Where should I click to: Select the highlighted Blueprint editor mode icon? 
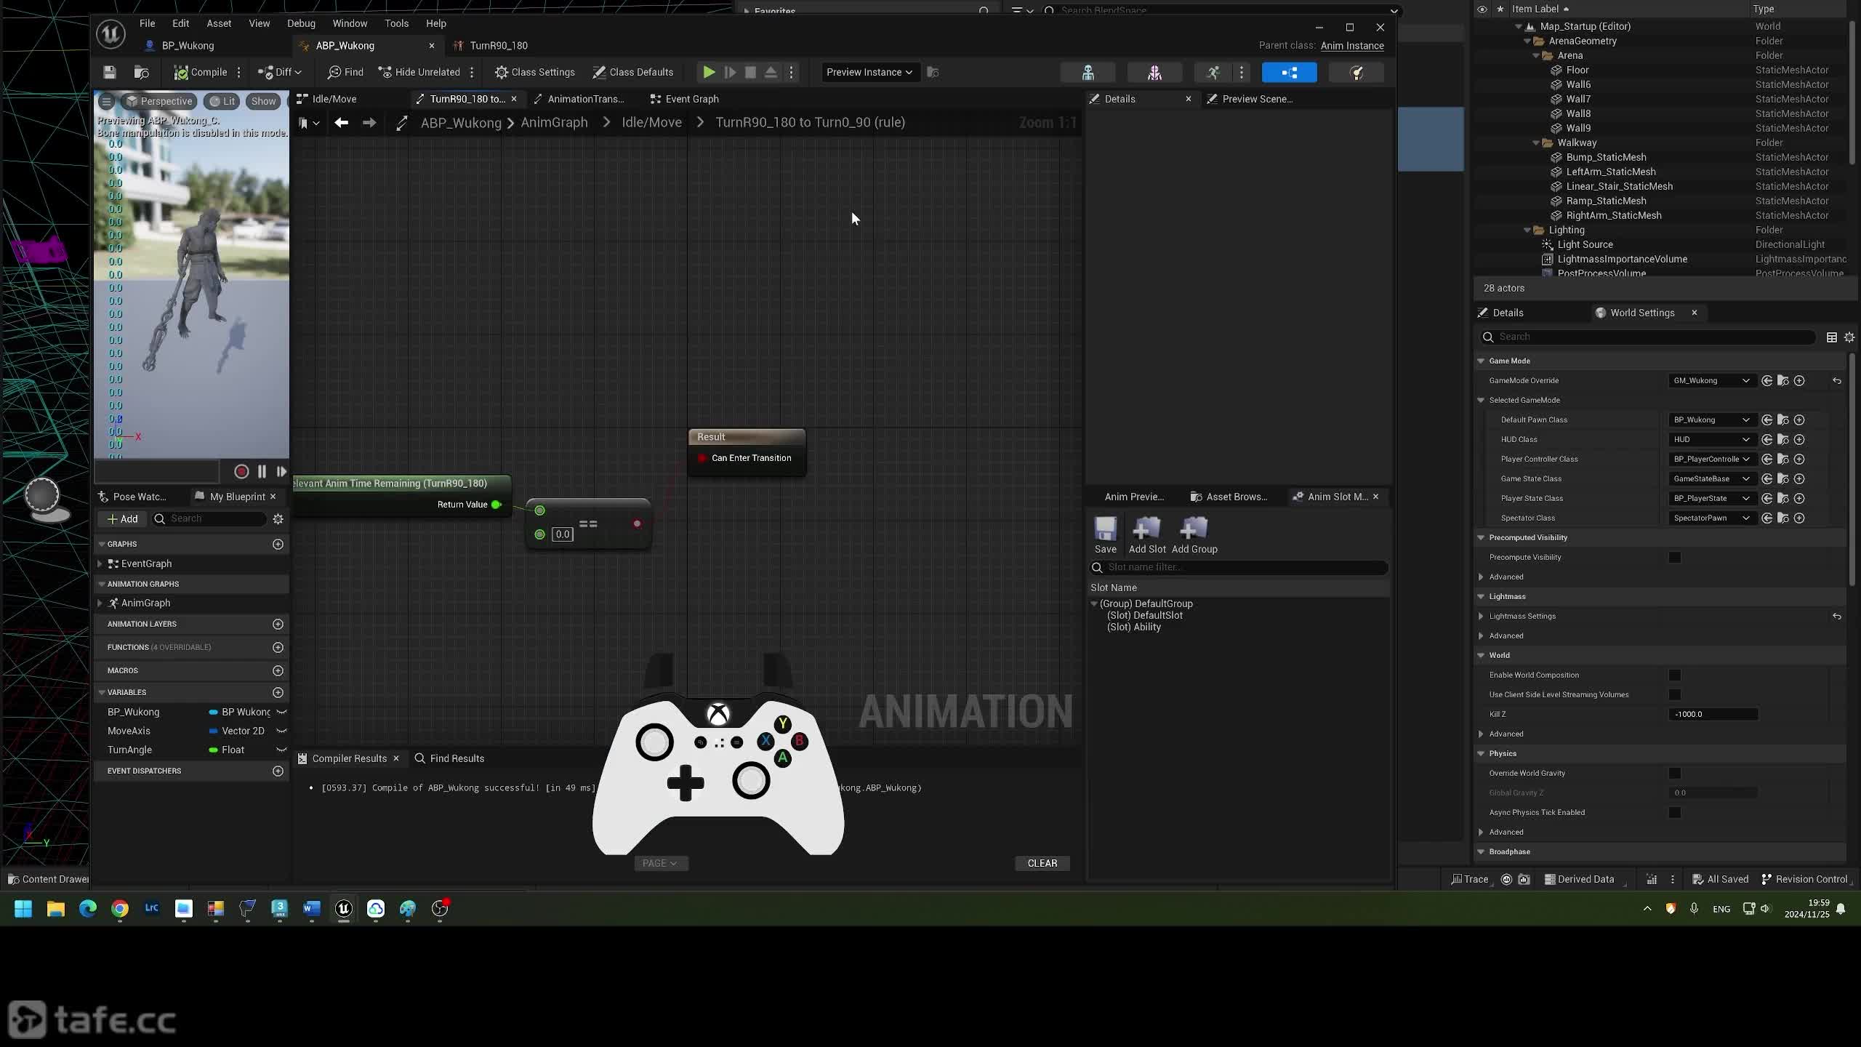[x=1289, y=72]
